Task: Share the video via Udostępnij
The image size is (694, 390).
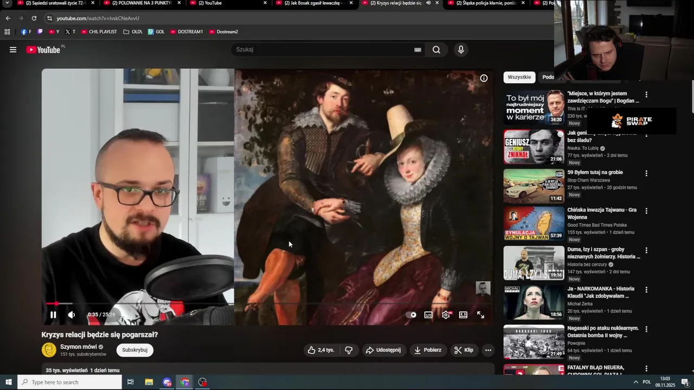Action: click(383, 350)
